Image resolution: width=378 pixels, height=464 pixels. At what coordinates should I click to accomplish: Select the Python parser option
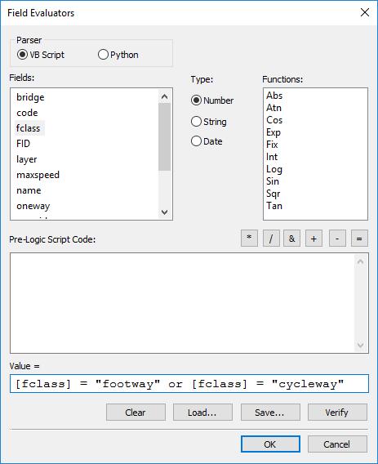[x=118, y=55]
